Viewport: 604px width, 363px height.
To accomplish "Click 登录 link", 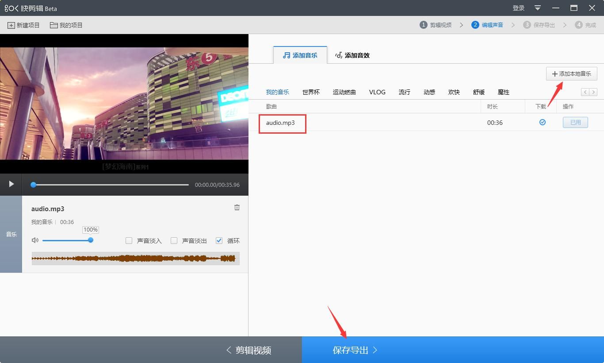I will coord(519,8).
